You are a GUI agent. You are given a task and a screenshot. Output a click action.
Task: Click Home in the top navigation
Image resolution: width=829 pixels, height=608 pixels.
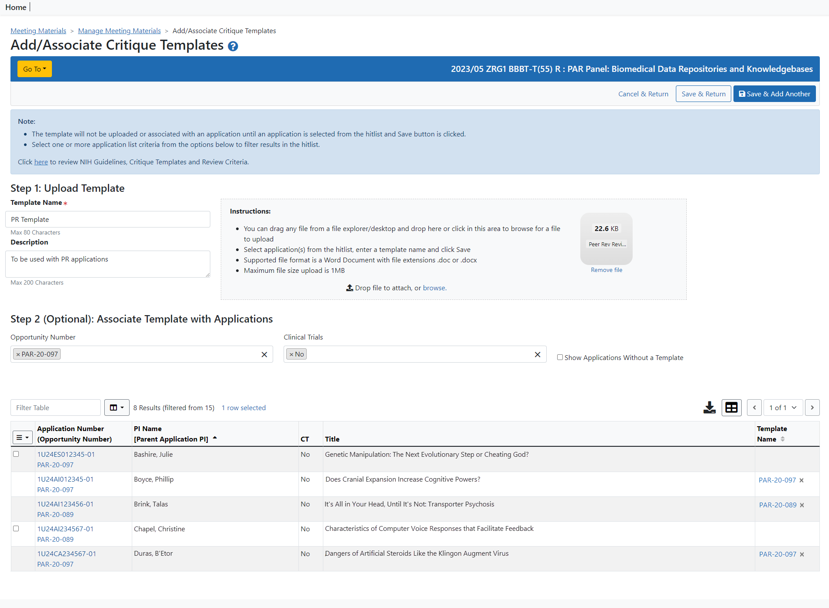[x=16, y=7]
